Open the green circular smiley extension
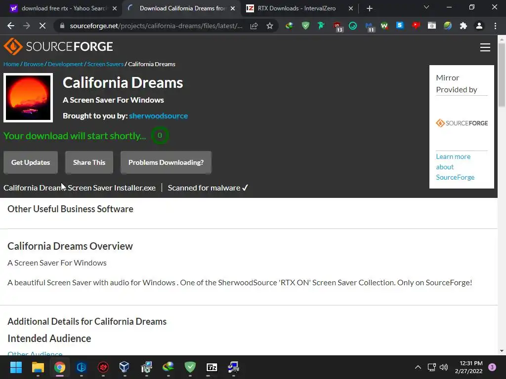506x379 pixels. click(x=353, y=26)
